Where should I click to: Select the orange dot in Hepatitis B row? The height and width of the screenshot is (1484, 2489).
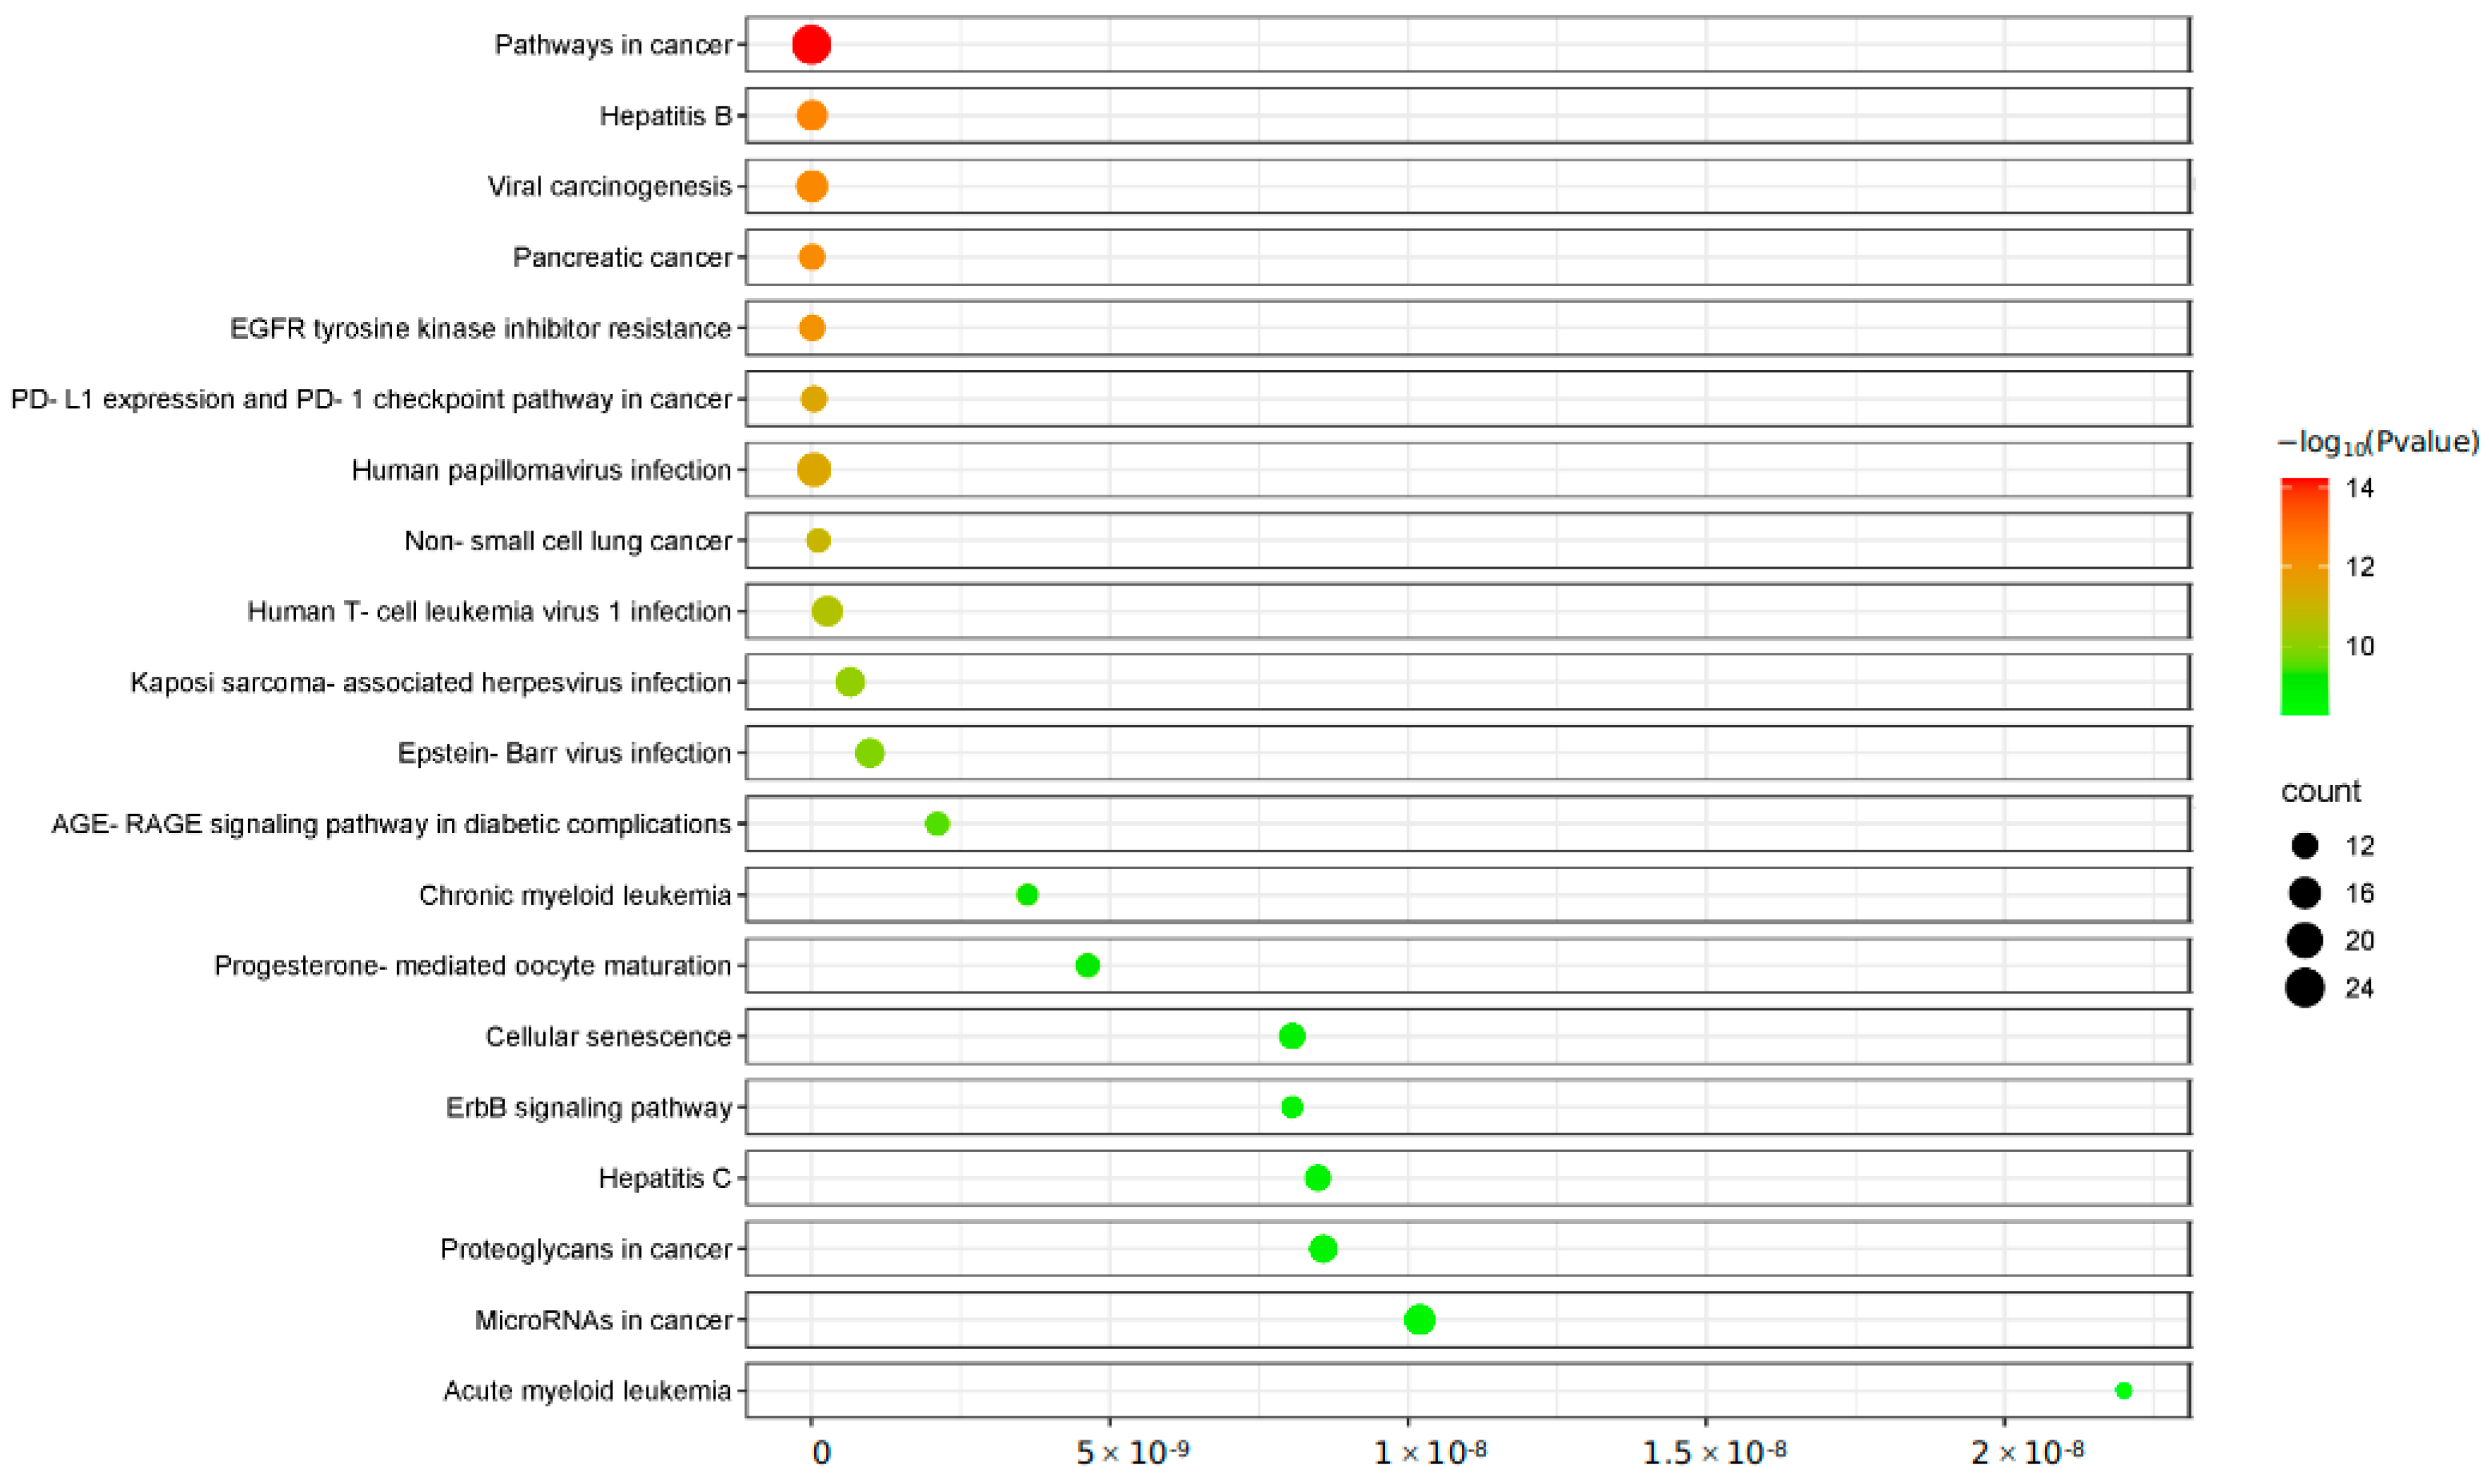coord(812,116)
